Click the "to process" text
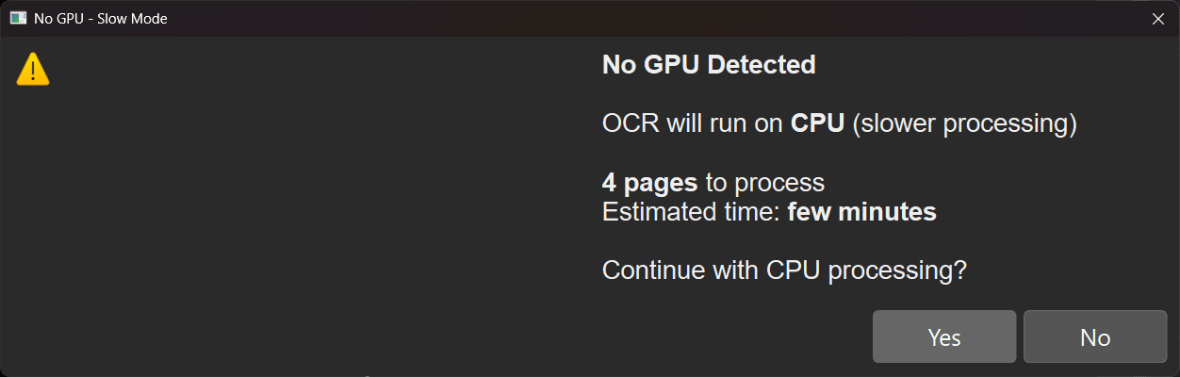Viewport: 1180px width, 377px height. [x=764, y=183]
